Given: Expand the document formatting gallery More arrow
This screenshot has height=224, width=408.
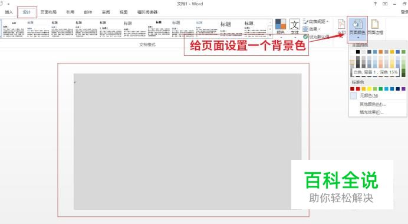Looking at the screenshot, I should coord(271,35).
